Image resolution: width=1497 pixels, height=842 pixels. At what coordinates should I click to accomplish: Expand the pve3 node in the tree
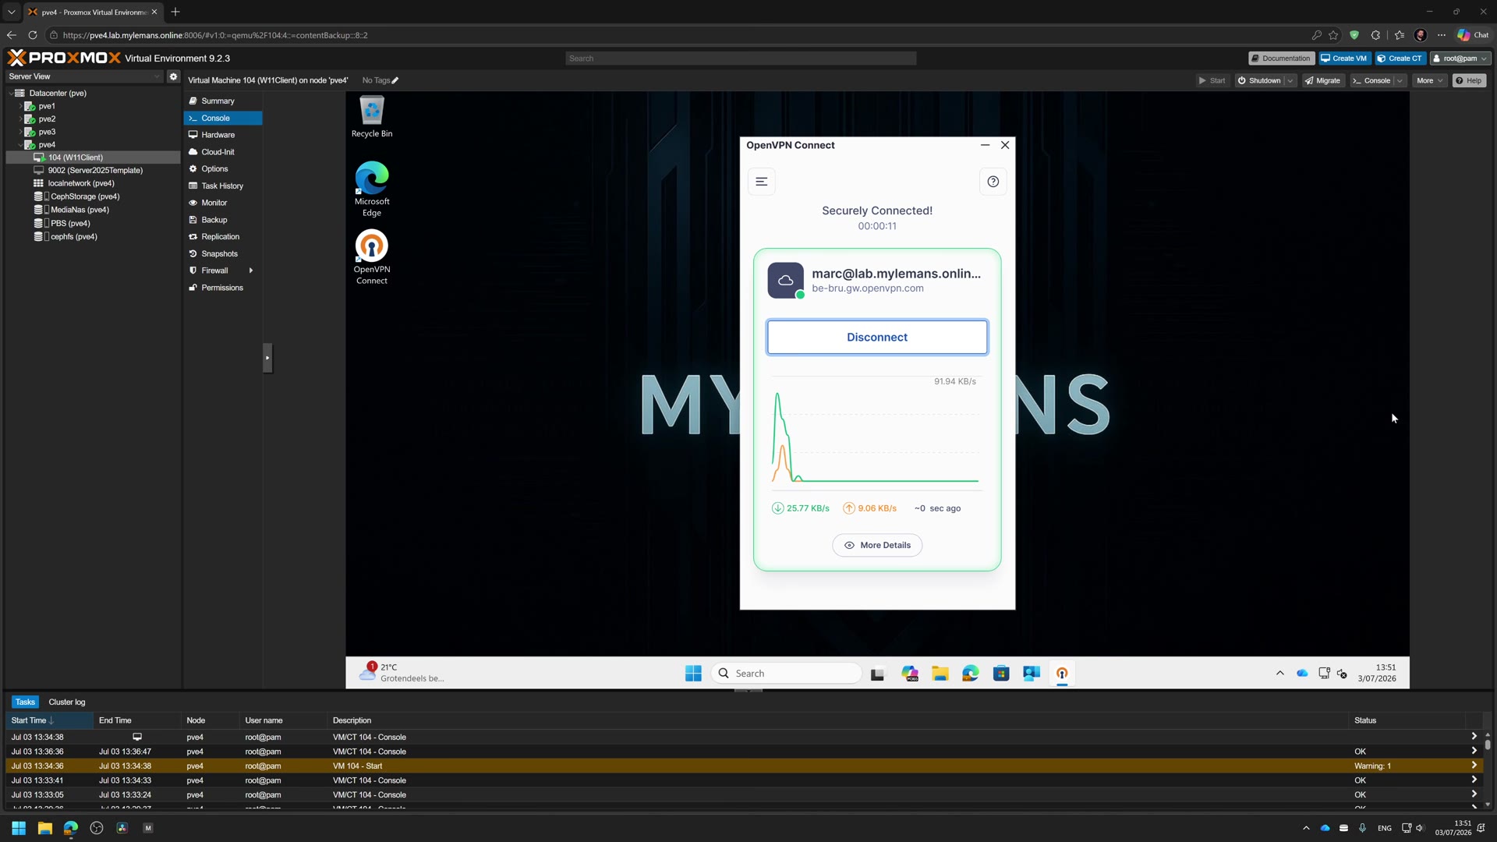pyautogui.click(x=20, y=132)
